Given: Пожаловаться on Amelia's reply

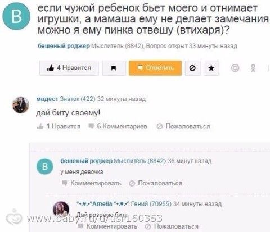Looking at the screenshot, I should tap(172, 226).
